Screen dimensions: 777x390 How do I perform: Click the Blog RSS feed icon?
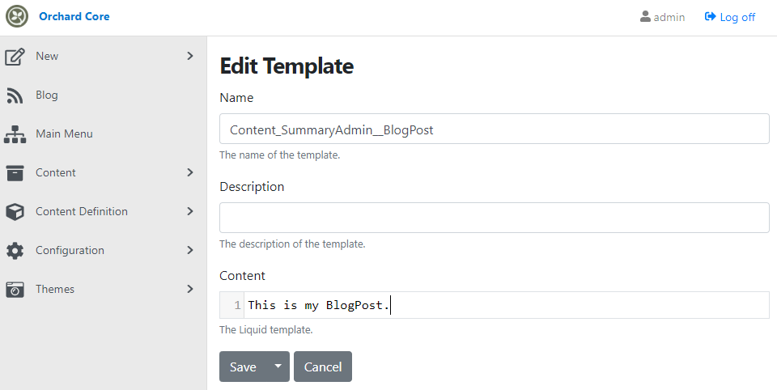coord(15,95)
